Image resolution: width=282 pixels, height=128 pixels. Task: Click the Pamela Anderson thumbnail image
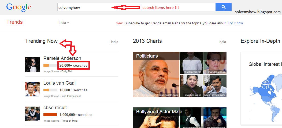coord(32,65)
